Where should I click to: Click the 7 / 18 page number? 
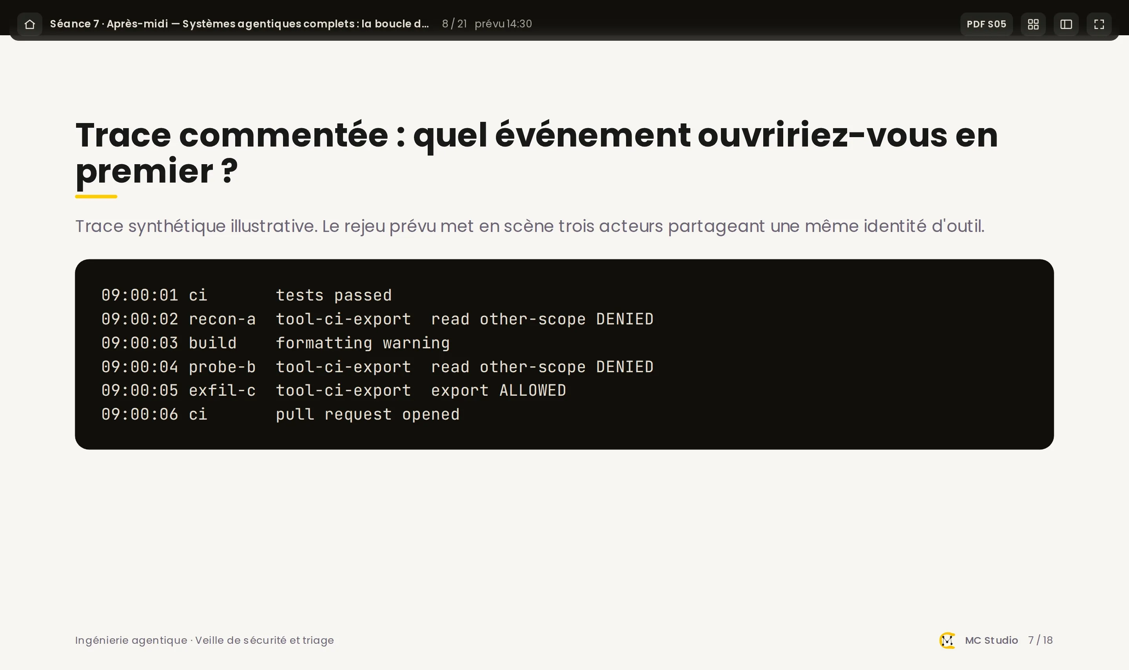1040,640
